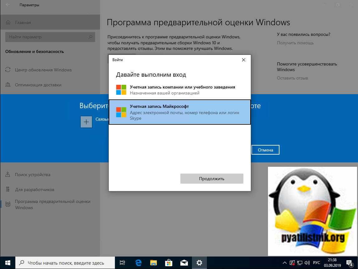Open Главная in the settings sidebar
Viewport: 358px width, 269px height.
[50, 22]
